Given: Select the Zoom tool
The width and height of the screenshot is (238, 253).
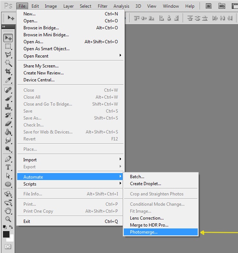Looking at the screenshot, I should click(x=8, y=219).
